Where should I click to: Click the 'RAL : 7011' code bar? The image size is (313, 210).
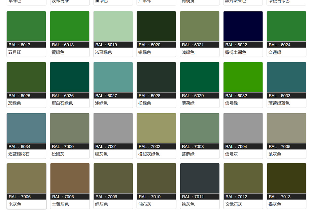tap(200, 197)
